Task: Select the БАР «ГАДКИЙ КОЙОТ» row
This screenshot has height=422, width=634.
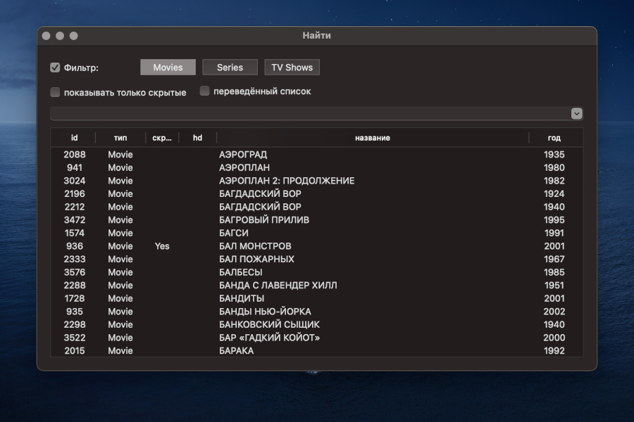Action: (317, 338)
